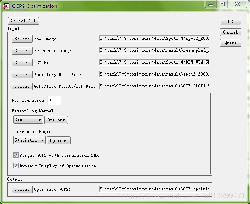Focus the Ancillary Data File path field

[154, 74]
